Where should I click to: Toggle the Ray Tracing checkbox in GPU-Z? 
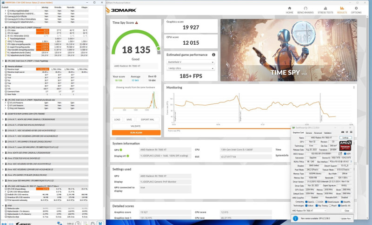click(x=317, y=205)
